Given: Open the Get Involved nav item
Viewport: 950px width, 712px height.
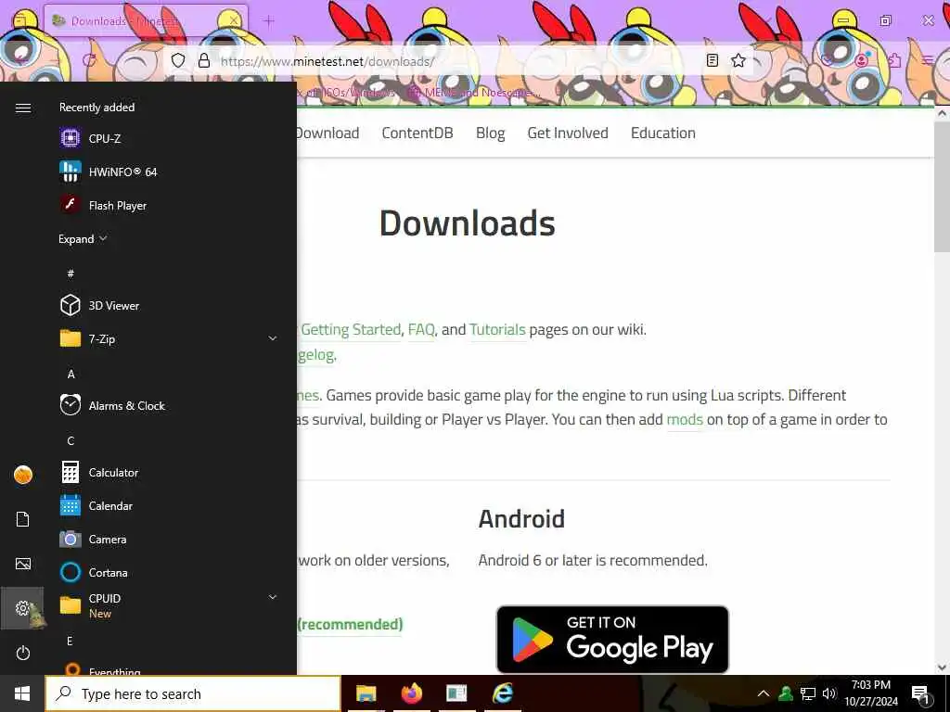Looking at the screenshot, I should point(568,133).
